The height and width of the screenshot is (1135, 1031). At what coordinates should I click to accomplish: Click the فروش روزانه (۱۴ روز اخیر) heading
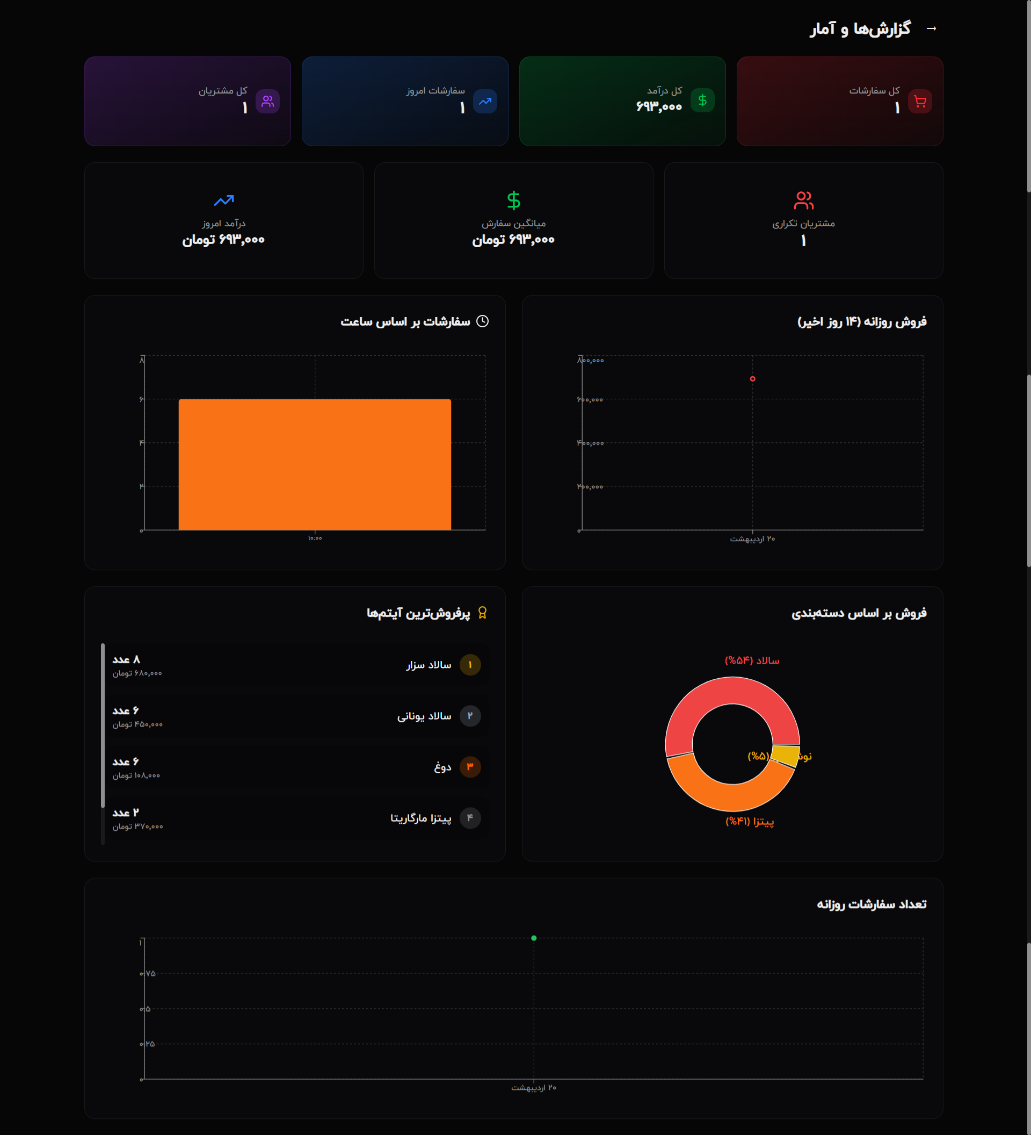862,321
